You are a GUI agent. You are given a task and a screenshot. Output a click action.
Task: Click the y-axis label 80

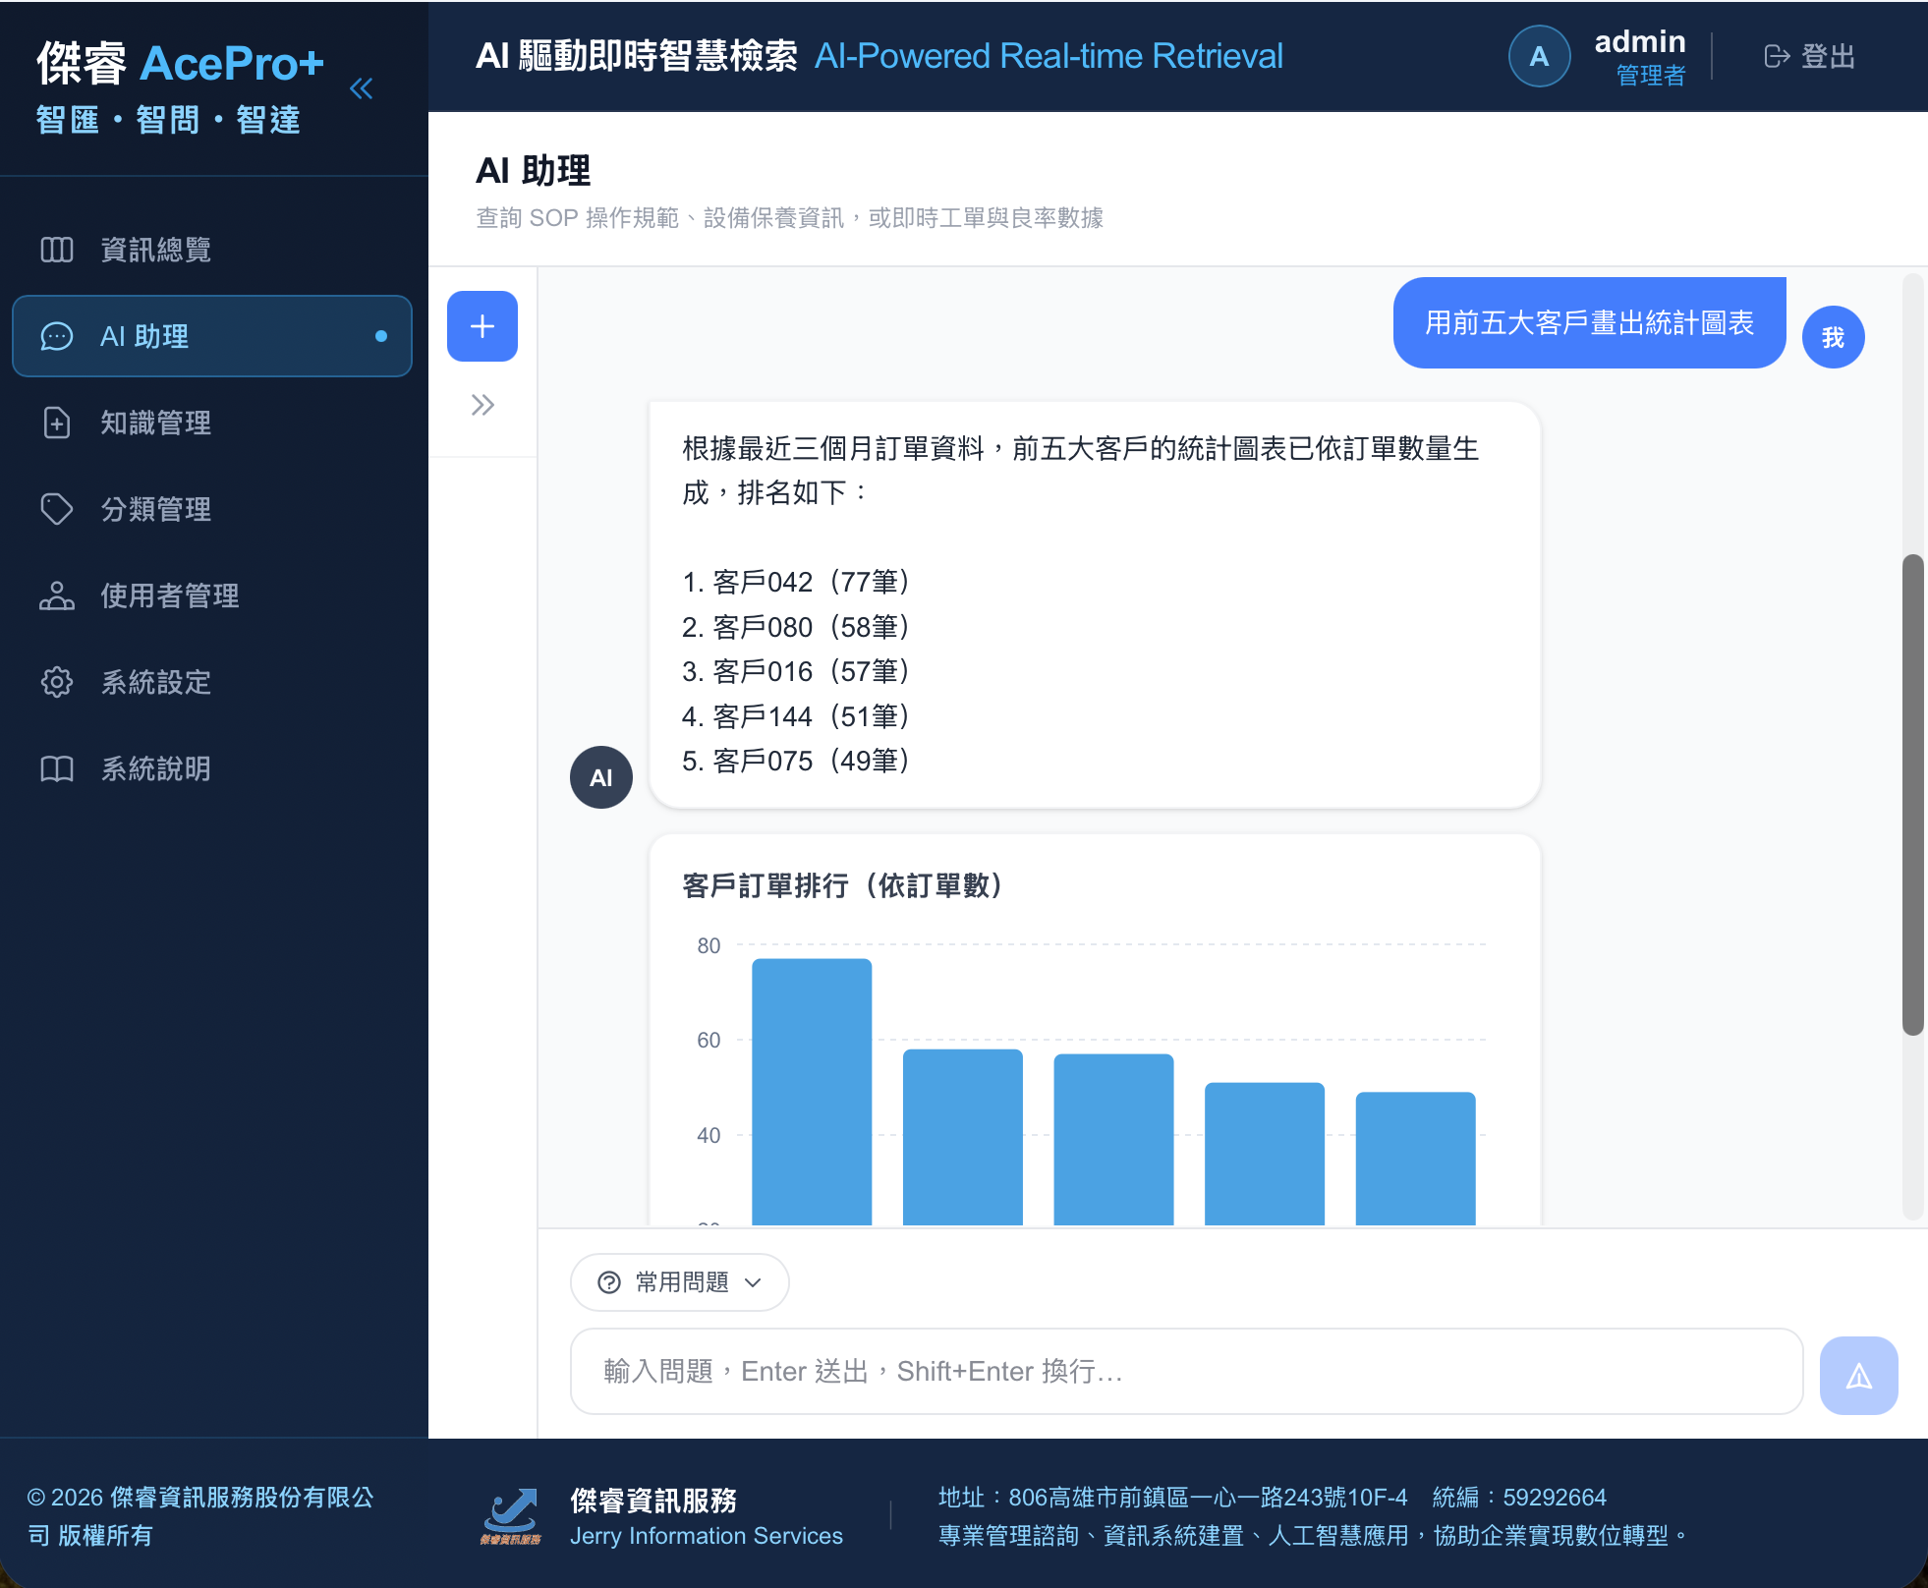(x=709, y=945)
